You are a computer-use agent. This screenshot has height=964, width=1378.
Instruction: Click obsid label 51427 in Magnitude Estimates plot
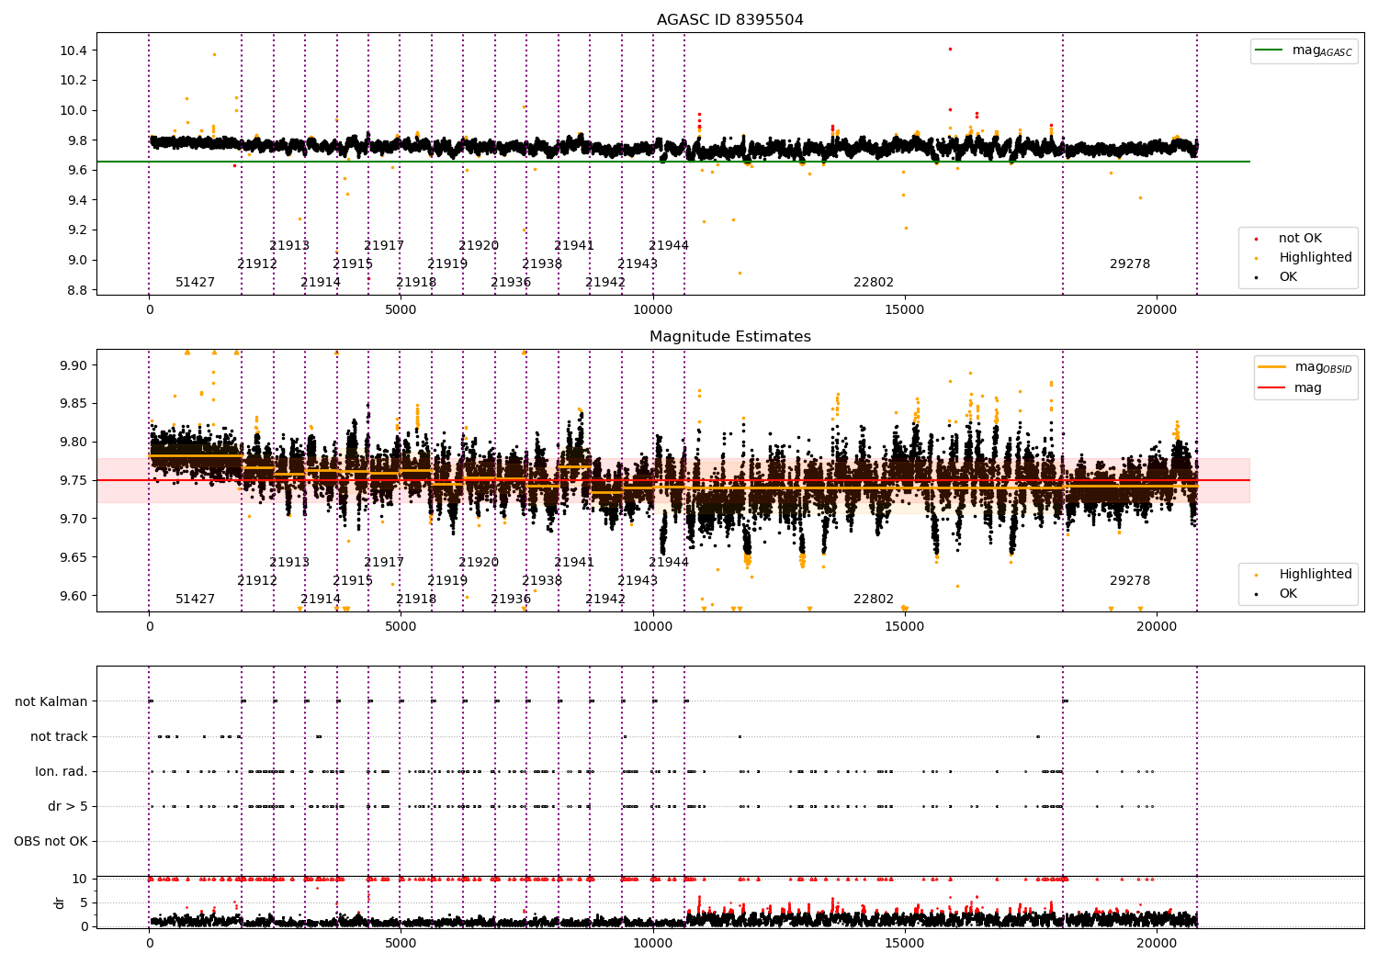(195, 599)
